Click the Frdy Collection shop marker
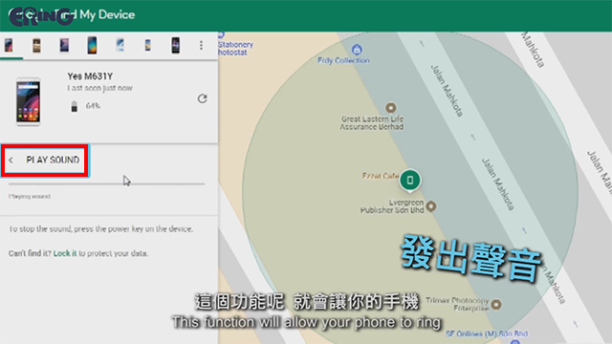The width and height of the screenshot is (612, 344). (x=357, y=50)
